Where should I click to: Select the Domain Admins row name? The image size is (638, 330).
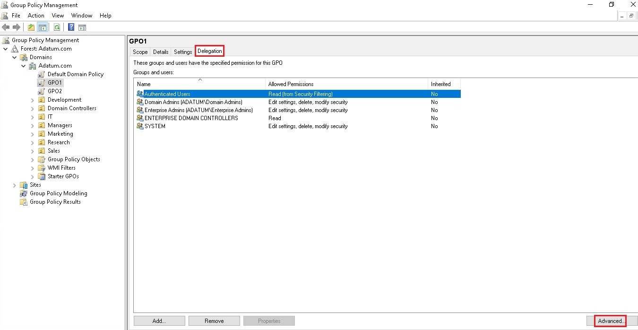click(x=193, y=102)
